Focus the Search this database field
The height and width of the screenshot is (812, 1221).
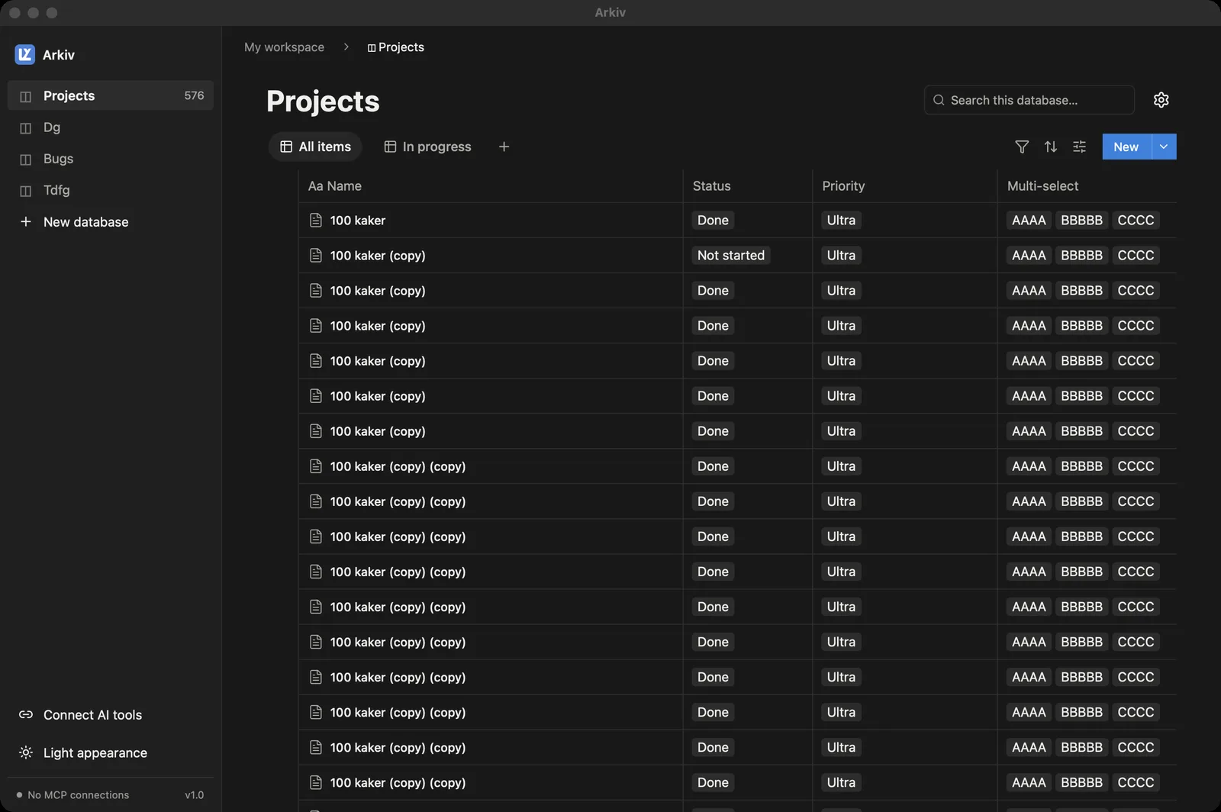[1029, 100]
